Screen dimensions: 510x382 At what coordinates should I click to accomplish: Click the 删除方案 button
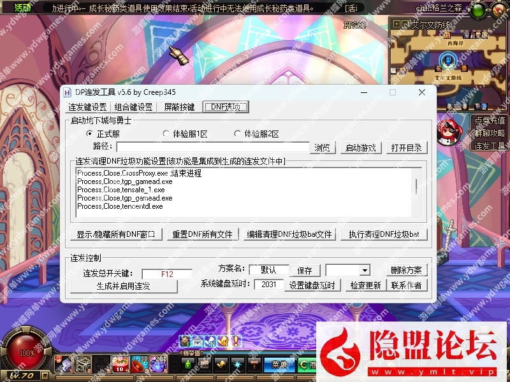407,270
